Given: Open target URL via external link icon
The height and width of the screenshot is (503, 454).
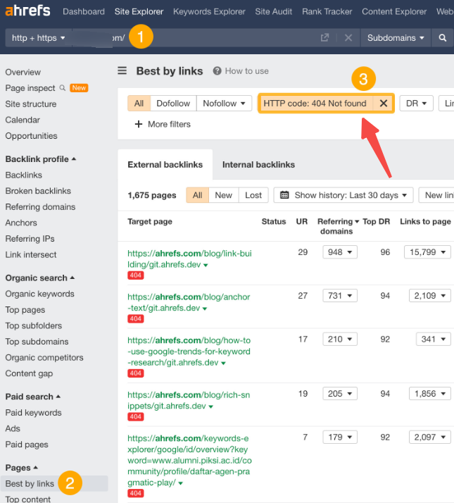Looking at the screenshot, I should click(324, 38).
